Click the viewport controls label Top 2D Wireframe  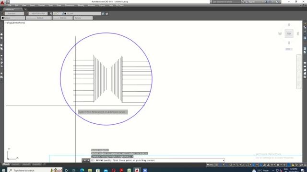(15, 23)
